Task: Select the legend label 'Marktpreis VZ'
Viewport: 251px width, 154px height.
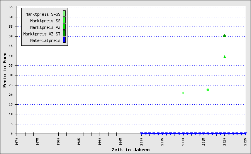Action: 45,27
